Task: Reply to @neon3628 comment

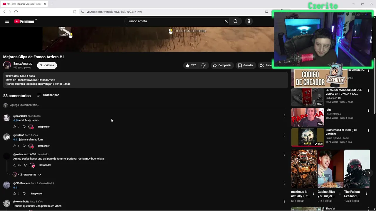Action: 44,127
